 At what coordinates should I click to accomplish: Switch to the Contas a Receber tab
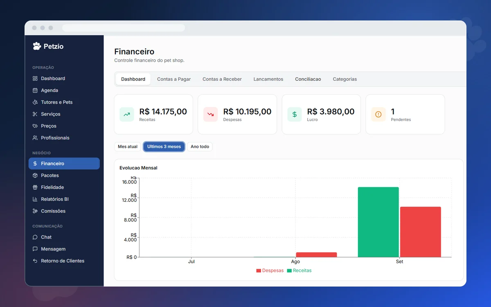pyautogui.click(x=222, y=79)
